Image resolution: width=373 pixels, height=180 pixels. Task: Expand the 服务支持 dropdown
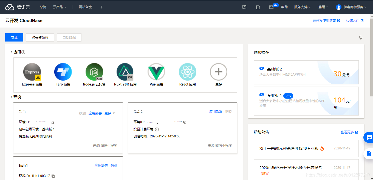pyautogui.click(x=302, y=7)
